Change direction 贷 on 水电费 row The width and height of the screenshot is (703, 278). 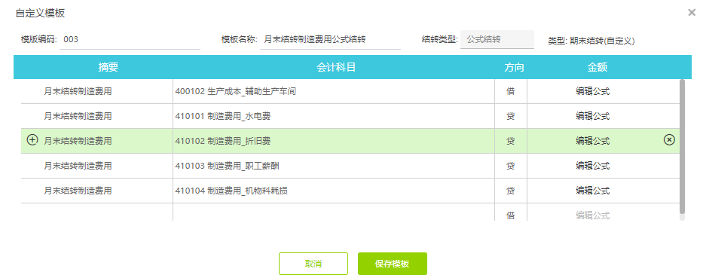pos(511,116)
